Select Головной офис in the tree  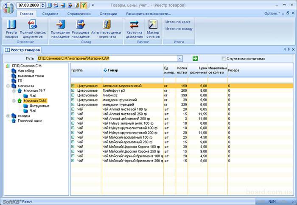tap(30, 120)
